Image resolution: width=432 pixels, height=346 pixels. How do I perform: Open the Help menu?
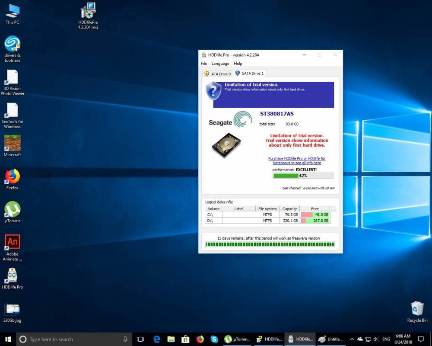coord(238,64)
